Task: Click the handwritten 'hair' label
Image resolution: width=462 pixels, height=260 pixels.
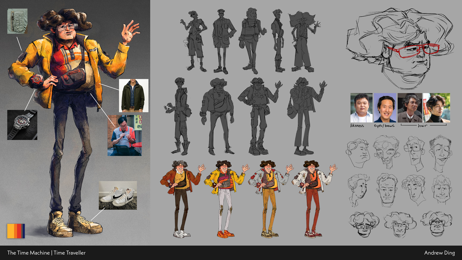Action: tap(423, 126)
